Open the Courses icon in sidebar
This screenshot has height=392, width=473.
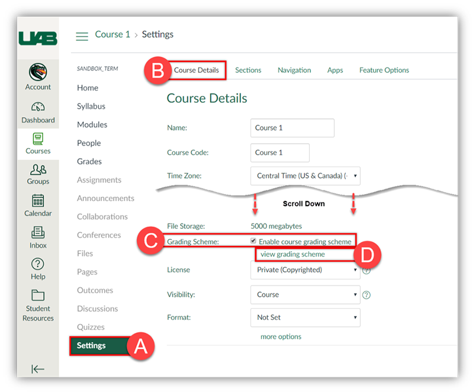[x=38, y=139]
